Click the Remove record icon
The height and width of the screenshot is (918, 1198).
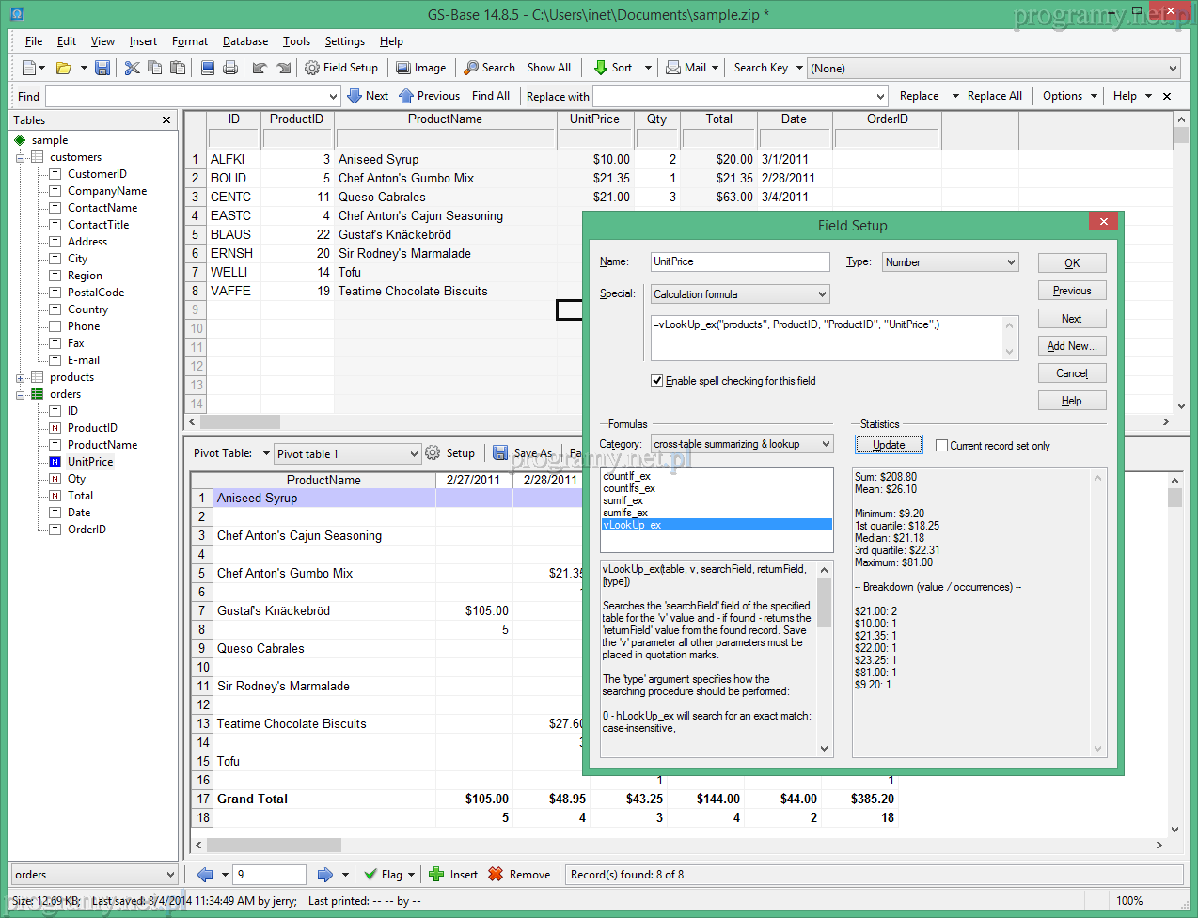tap(496, 875)
